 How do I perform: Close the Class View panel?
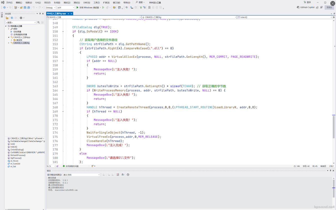43,14
